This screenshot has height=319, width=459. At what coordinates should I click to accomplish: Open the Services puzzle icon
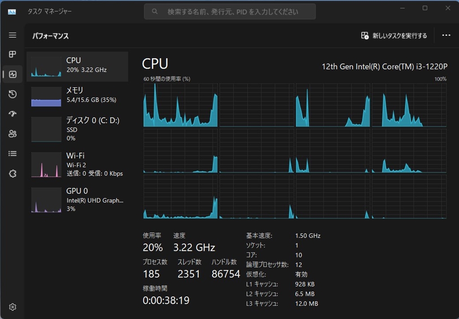pyautogui.click(x=13, y=174)
